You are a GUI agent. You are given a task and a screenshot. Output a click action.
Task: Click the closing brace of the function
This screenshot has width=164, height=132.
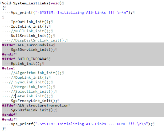point(3,129)
